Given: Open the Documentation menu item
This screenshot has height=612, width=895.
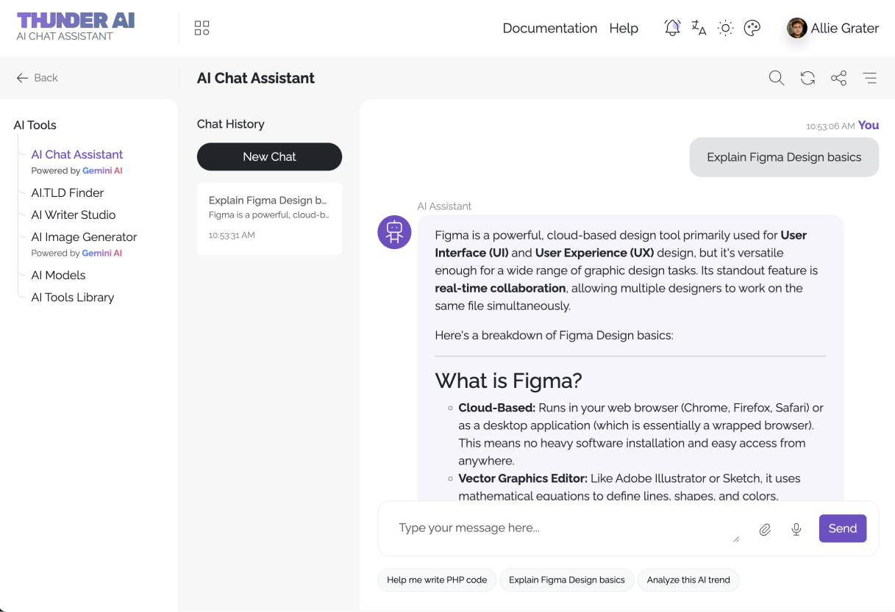Looking at the screenshot, I should [549, 28].
